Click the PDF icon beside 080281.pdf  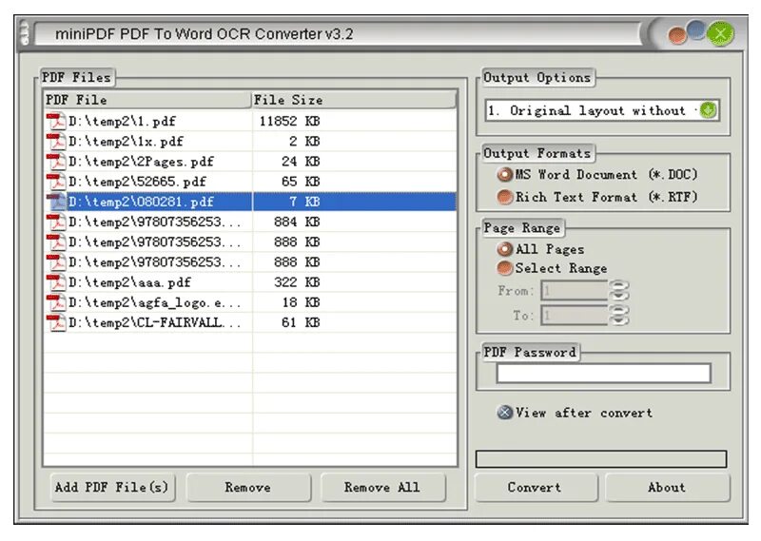(x=56, y=202)
